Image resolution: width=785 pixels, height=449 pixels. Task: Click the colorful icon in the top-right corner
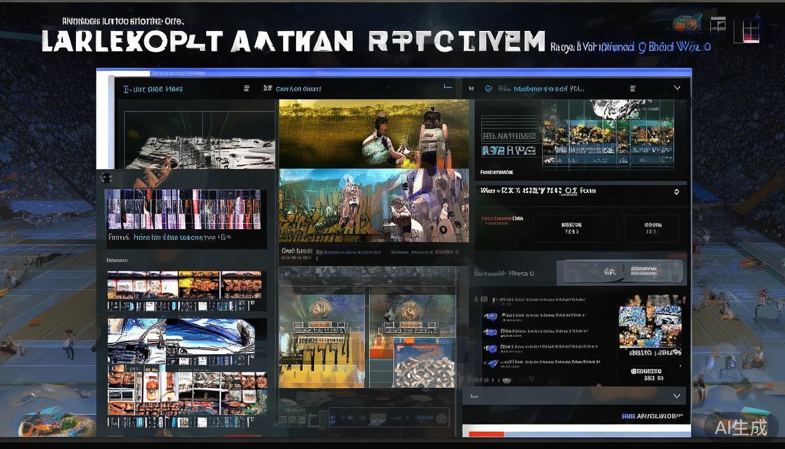(687, 23)
